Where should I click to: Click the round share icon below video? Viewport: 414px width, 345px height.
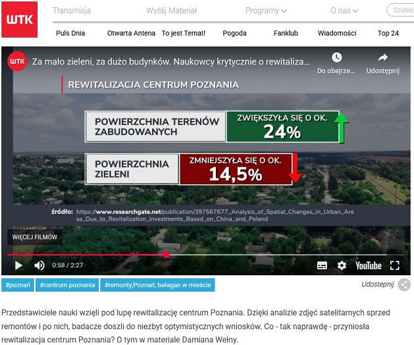pyautogui.click(x=404, y=285)
